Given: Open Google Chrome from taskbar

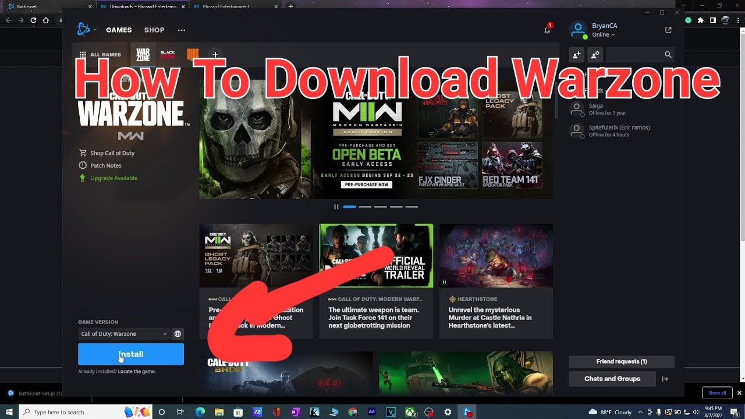Looking at the screenshot, I should point(353,412).
